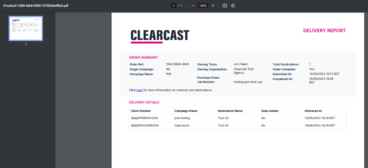
Task: Select order ref value SNO-EB4X-WUS
Action: [178, 64]
